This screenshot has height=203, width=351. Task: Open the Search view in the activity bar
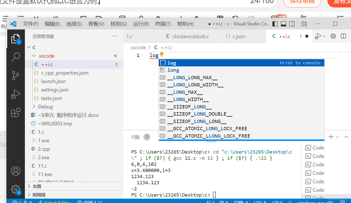click(16, 57)
